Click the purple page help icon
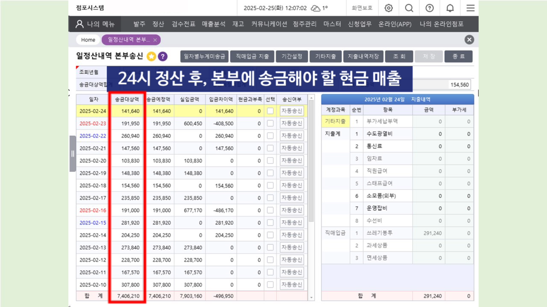 click(x=163, y=57)
